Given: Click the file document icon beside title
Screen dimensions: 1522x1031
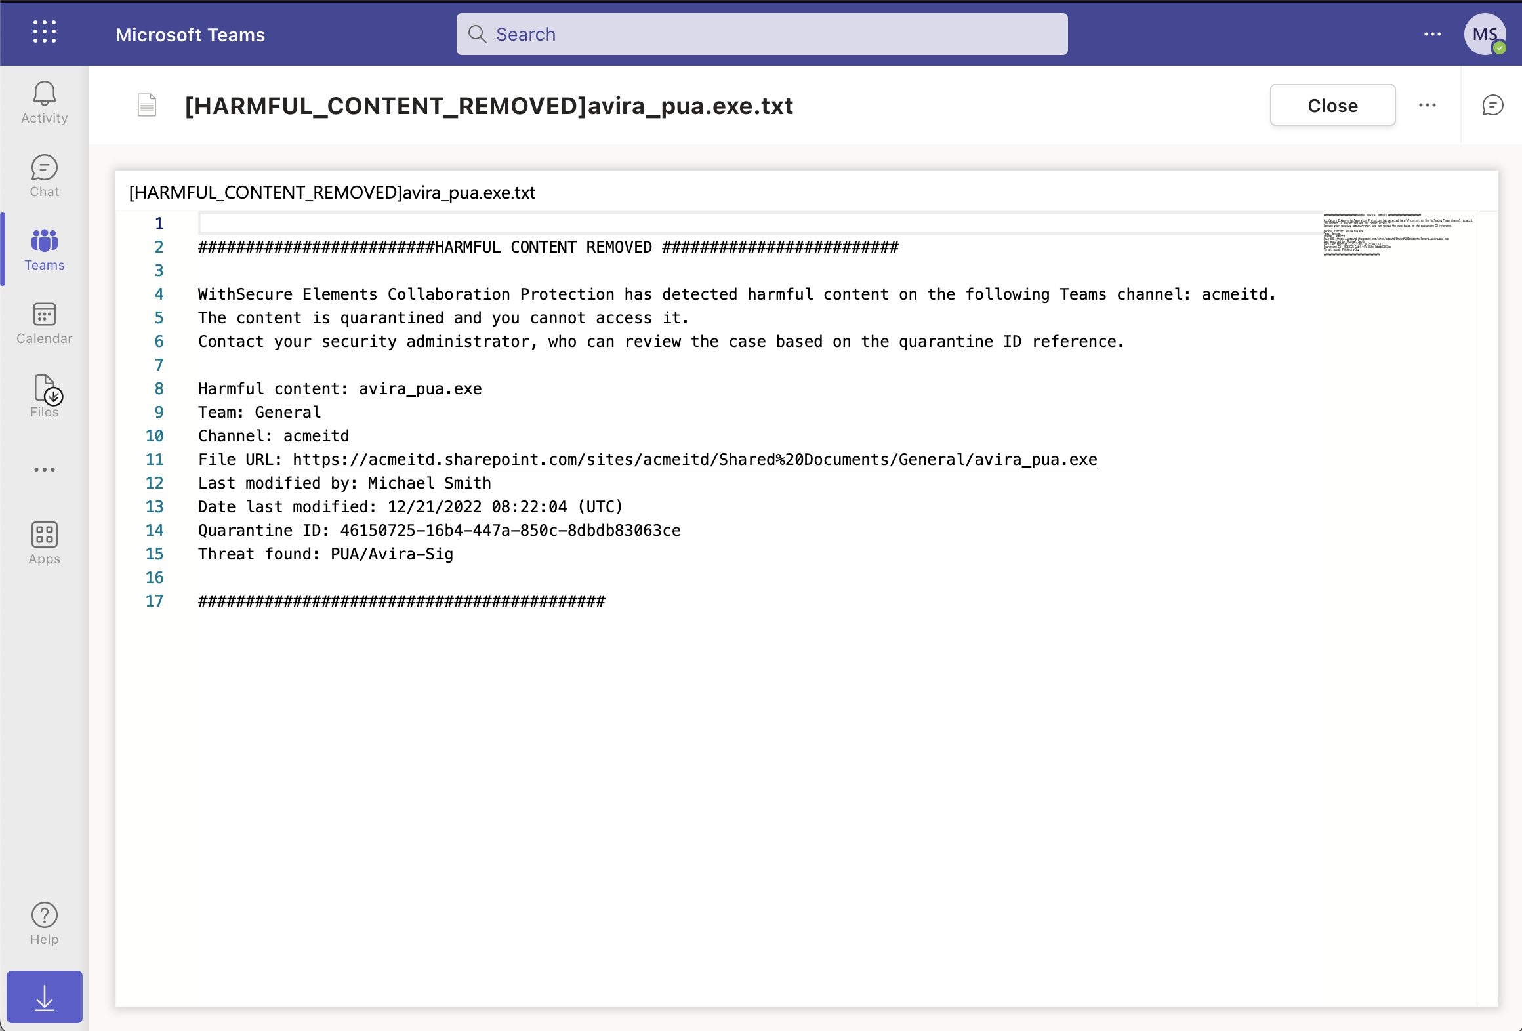Looking at the screenshot, I should click(147, 105).
